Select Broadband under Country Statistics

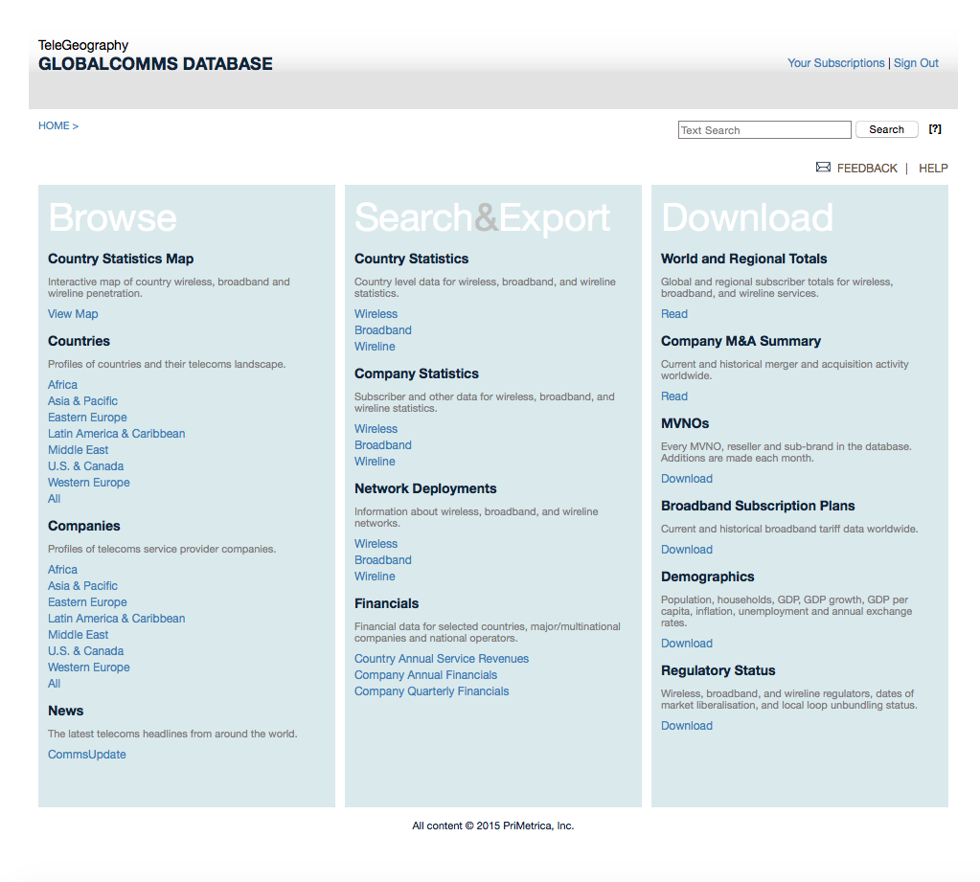point(382,329)
